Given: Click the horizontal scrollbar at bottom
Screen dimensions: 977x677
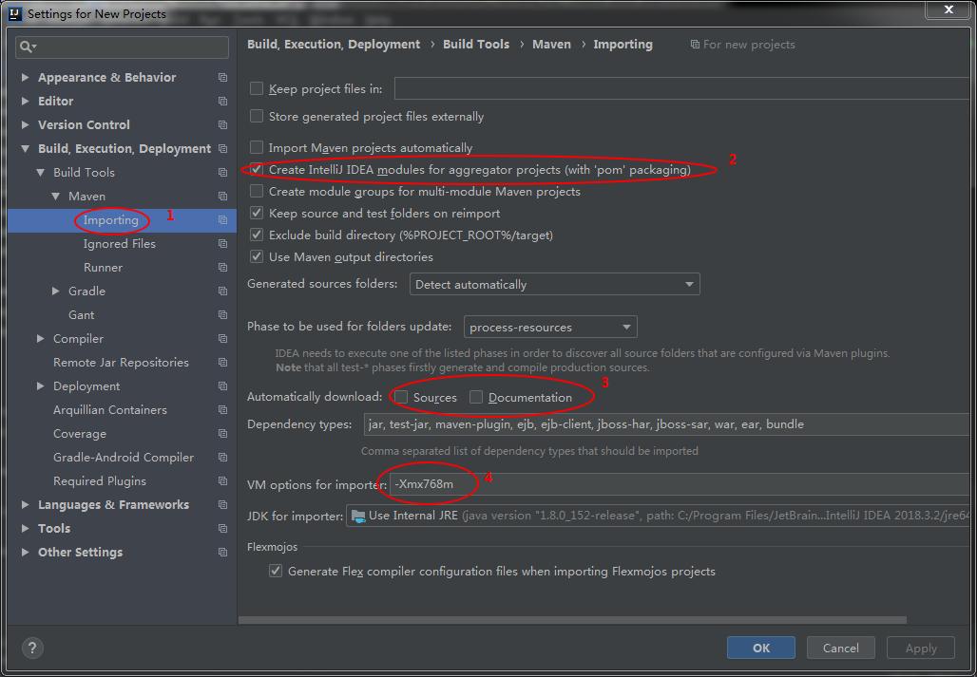Looking at the screenshot, I should (572, 620).
